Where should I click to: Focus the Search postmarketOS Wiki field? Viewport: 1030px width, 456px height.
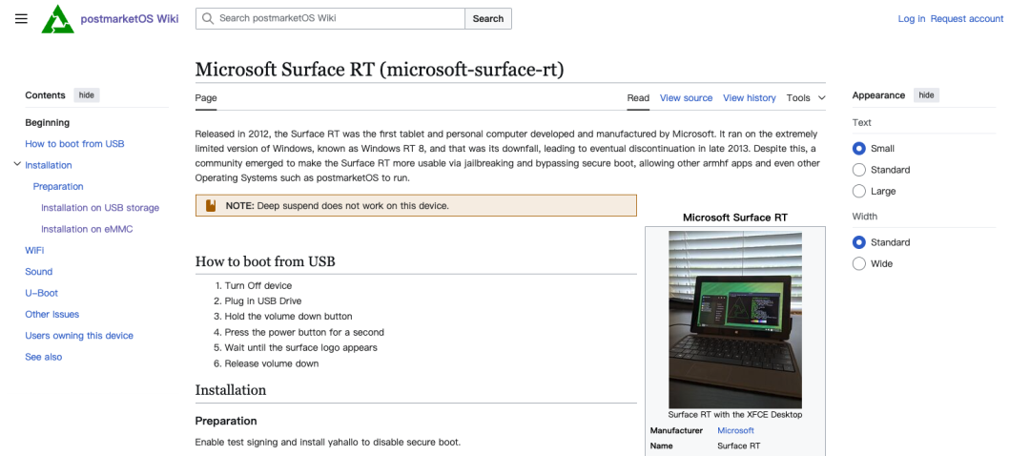click(x=330, y=18)
